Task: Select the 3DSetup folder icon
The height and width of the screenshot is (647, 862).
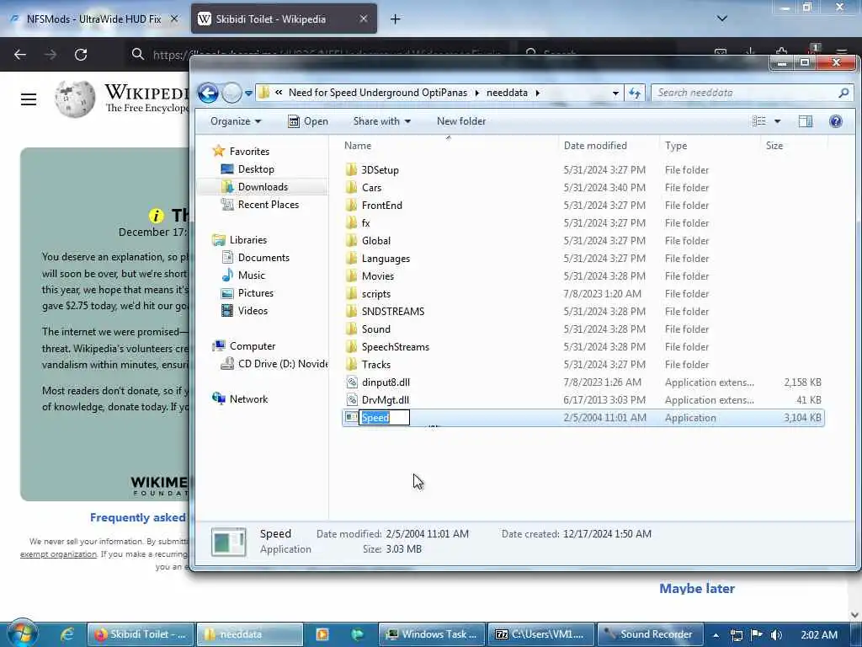Action: pyautogui.click(x=352, y=169)
